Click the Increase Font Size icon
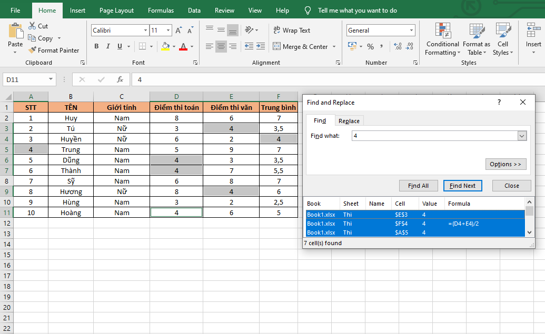 tap(179, 31)
